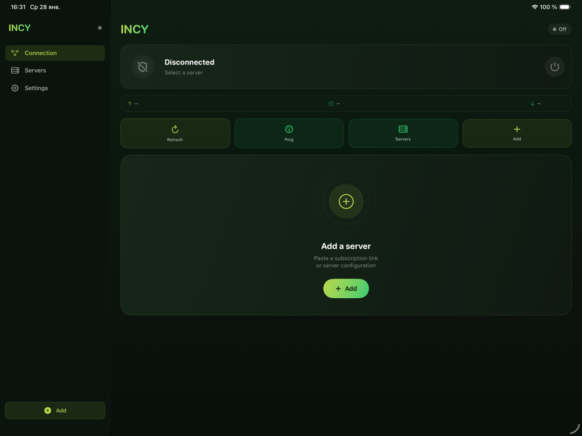Click the Wi-Fi icon in status bar

534,7
